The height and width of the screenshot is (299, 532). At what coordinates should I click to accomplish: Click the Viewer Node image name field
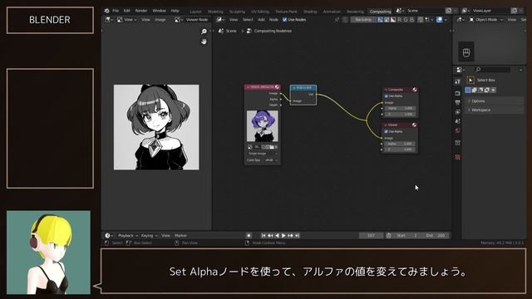click(x=197, y=20)
